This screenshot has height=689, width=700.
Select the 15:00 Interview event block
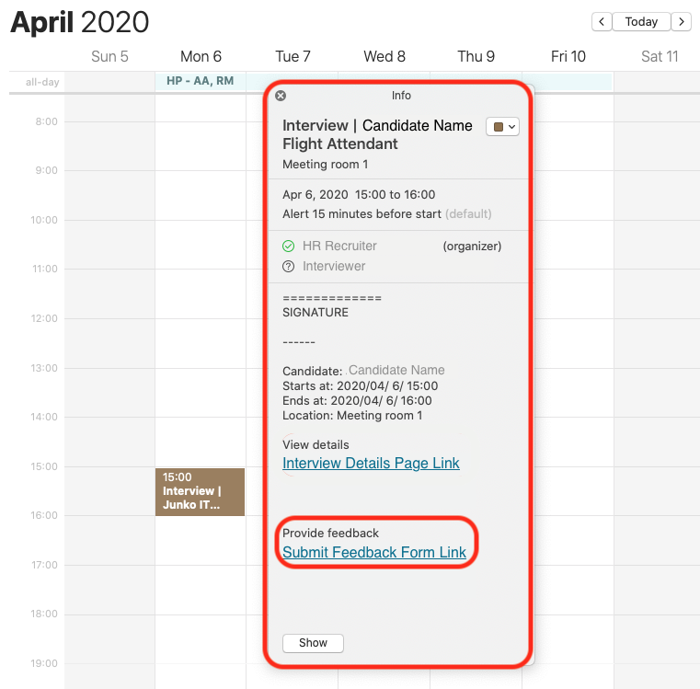coord(200,491)
